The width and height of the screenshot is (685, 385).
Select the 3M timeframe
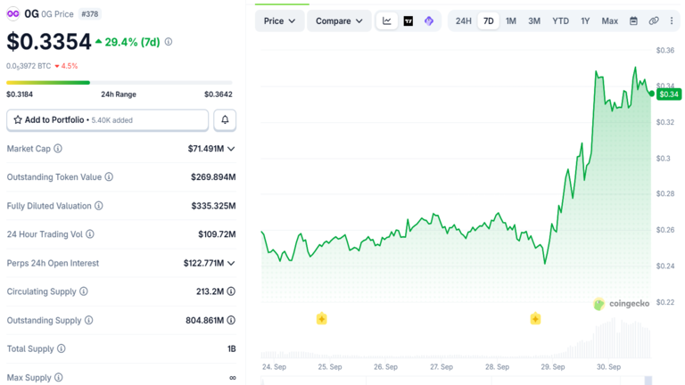534,21
